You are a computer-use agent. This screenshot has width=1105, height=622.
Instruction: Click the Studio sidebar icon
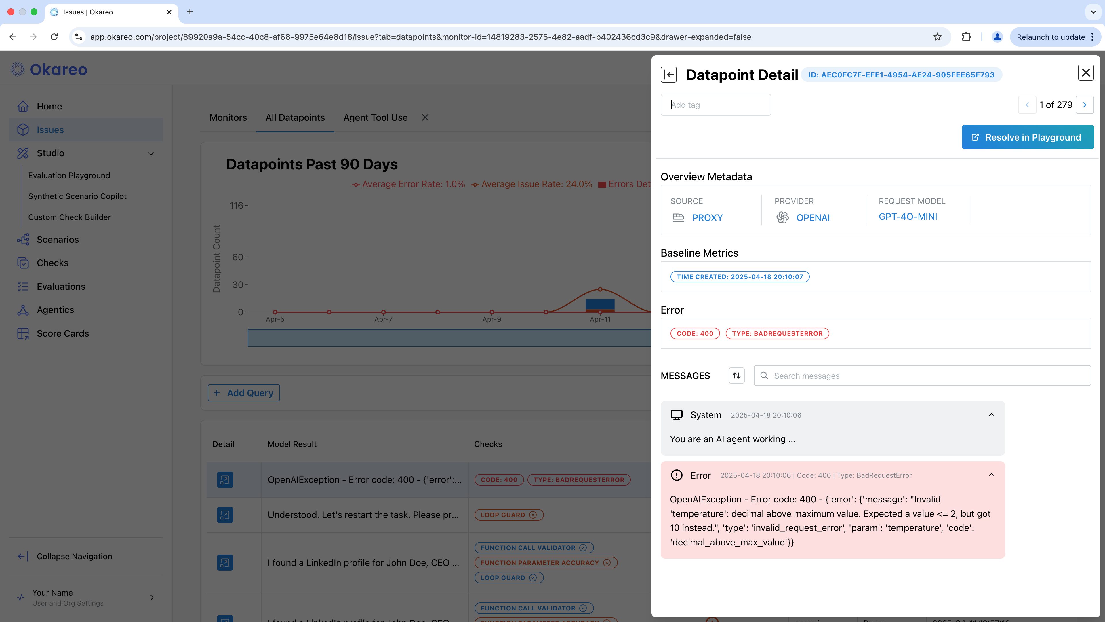23,153
